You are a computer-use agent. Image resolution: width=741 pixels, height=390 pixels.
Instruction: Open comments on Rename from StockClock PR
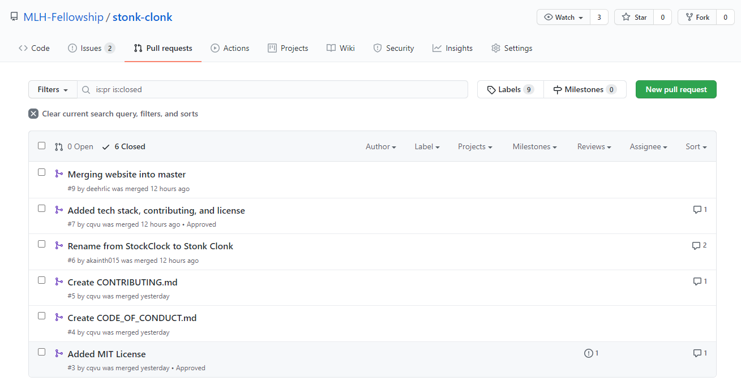coord(700,245)
